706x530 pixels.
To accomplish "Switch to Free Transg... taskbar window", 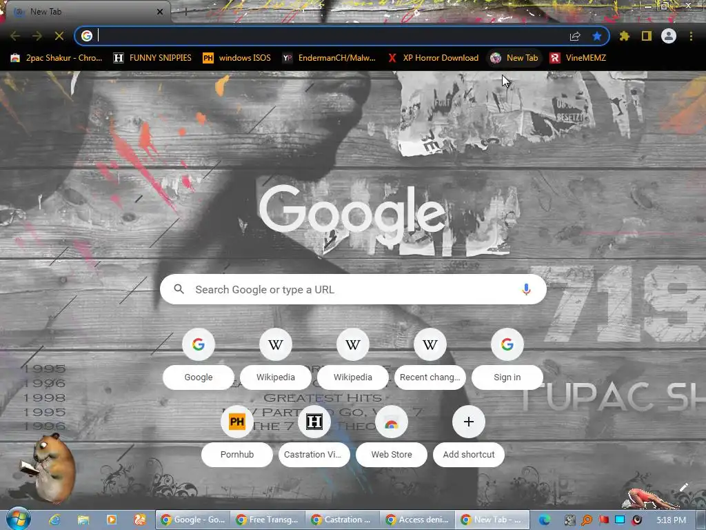I will click(268, 520).
